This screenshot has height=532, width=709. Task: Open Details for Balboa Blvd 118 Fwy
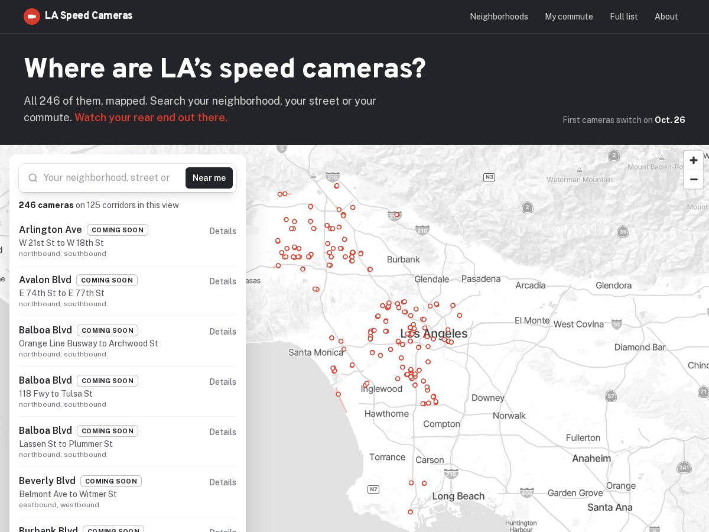pos(223,382)
